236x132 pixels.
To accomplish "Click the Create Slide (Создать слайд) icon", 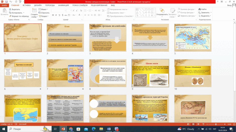I will (34, 11).
